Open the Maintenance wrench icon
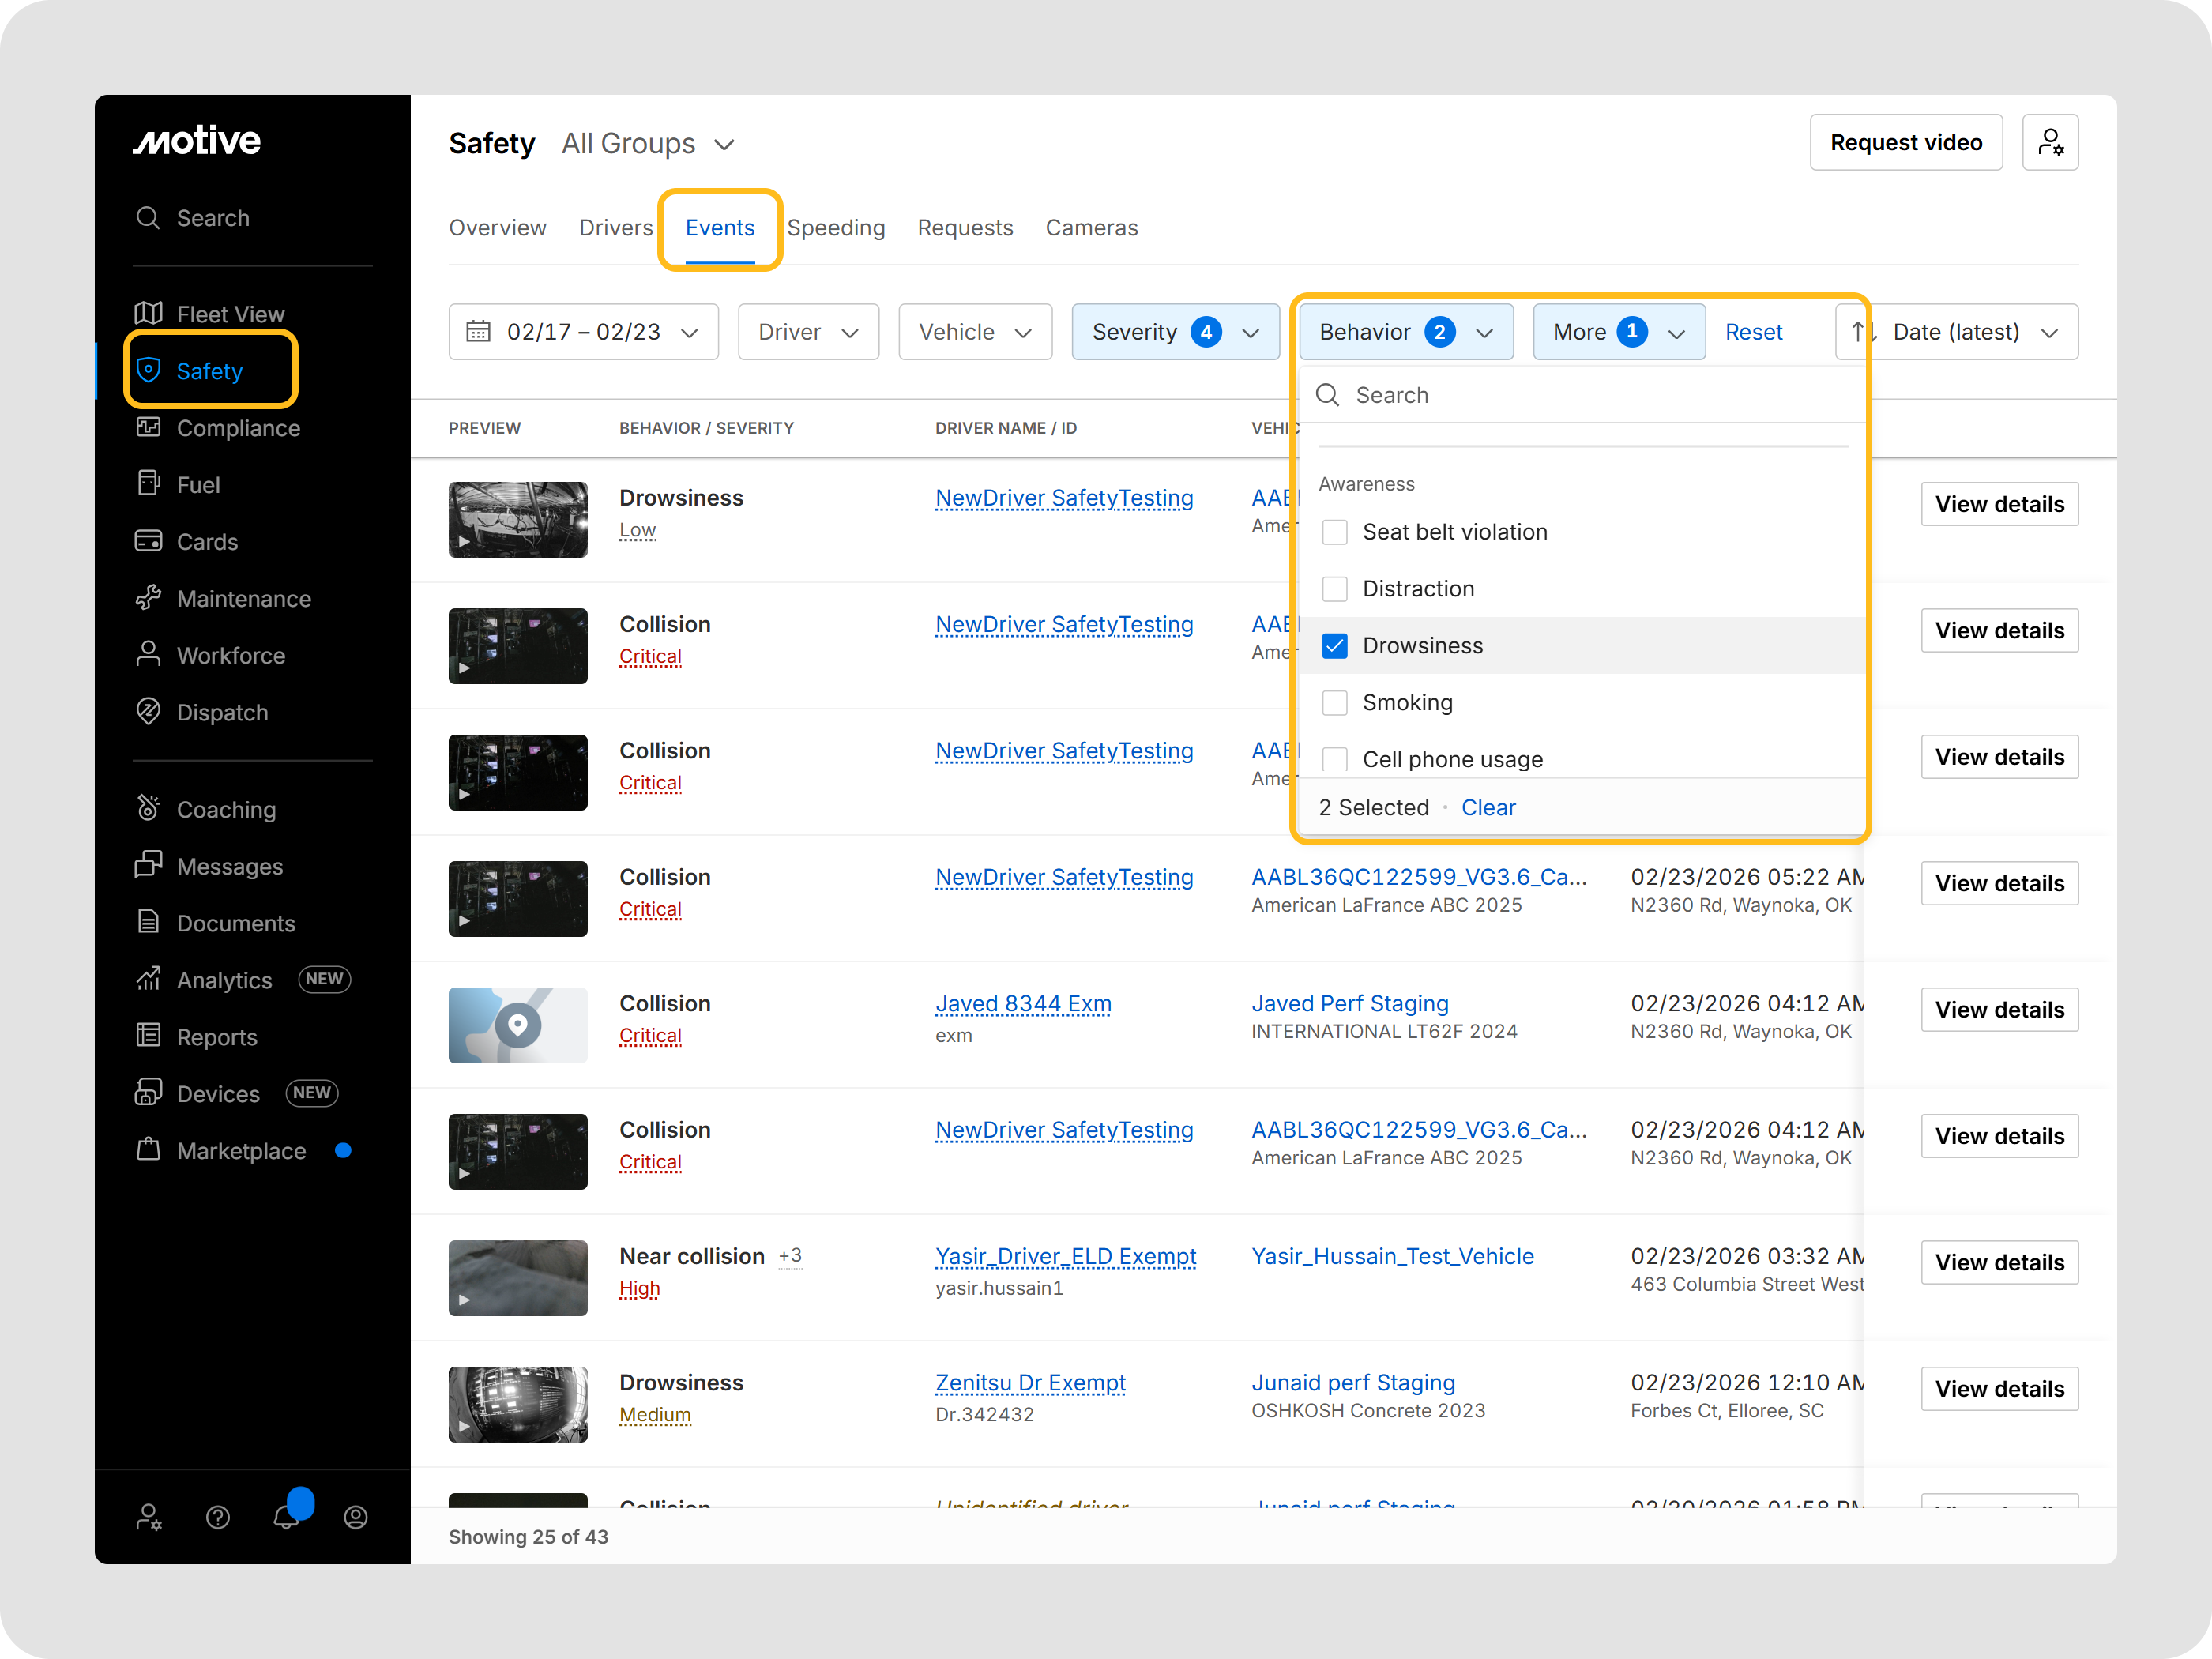The width and height of the screenshot is (2212, 1659). click(x=148, y=598)
